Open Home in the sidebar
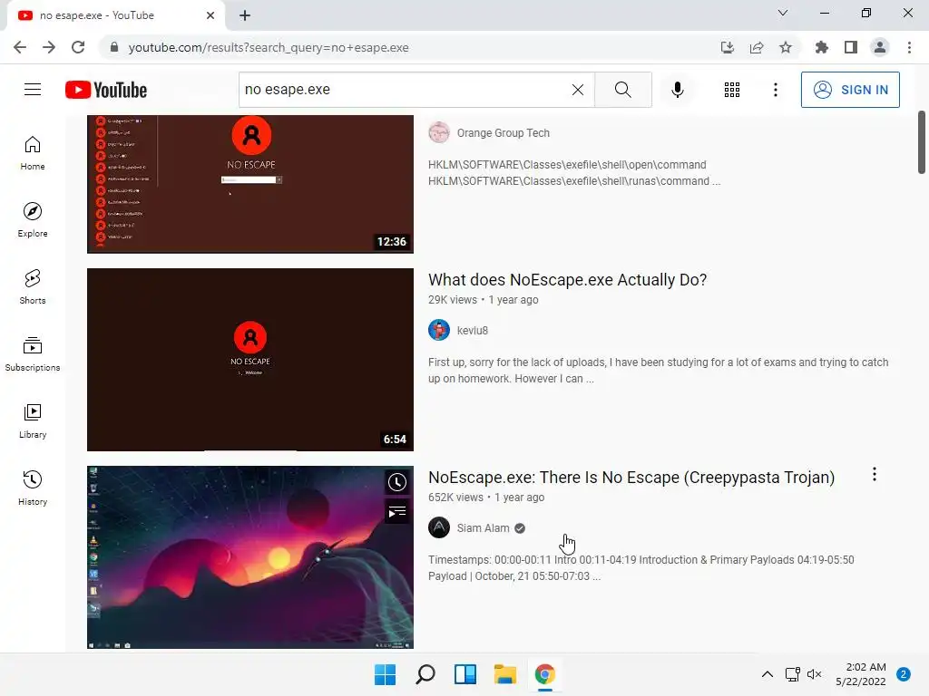The image size is (929, 696). tap(33, 153)
